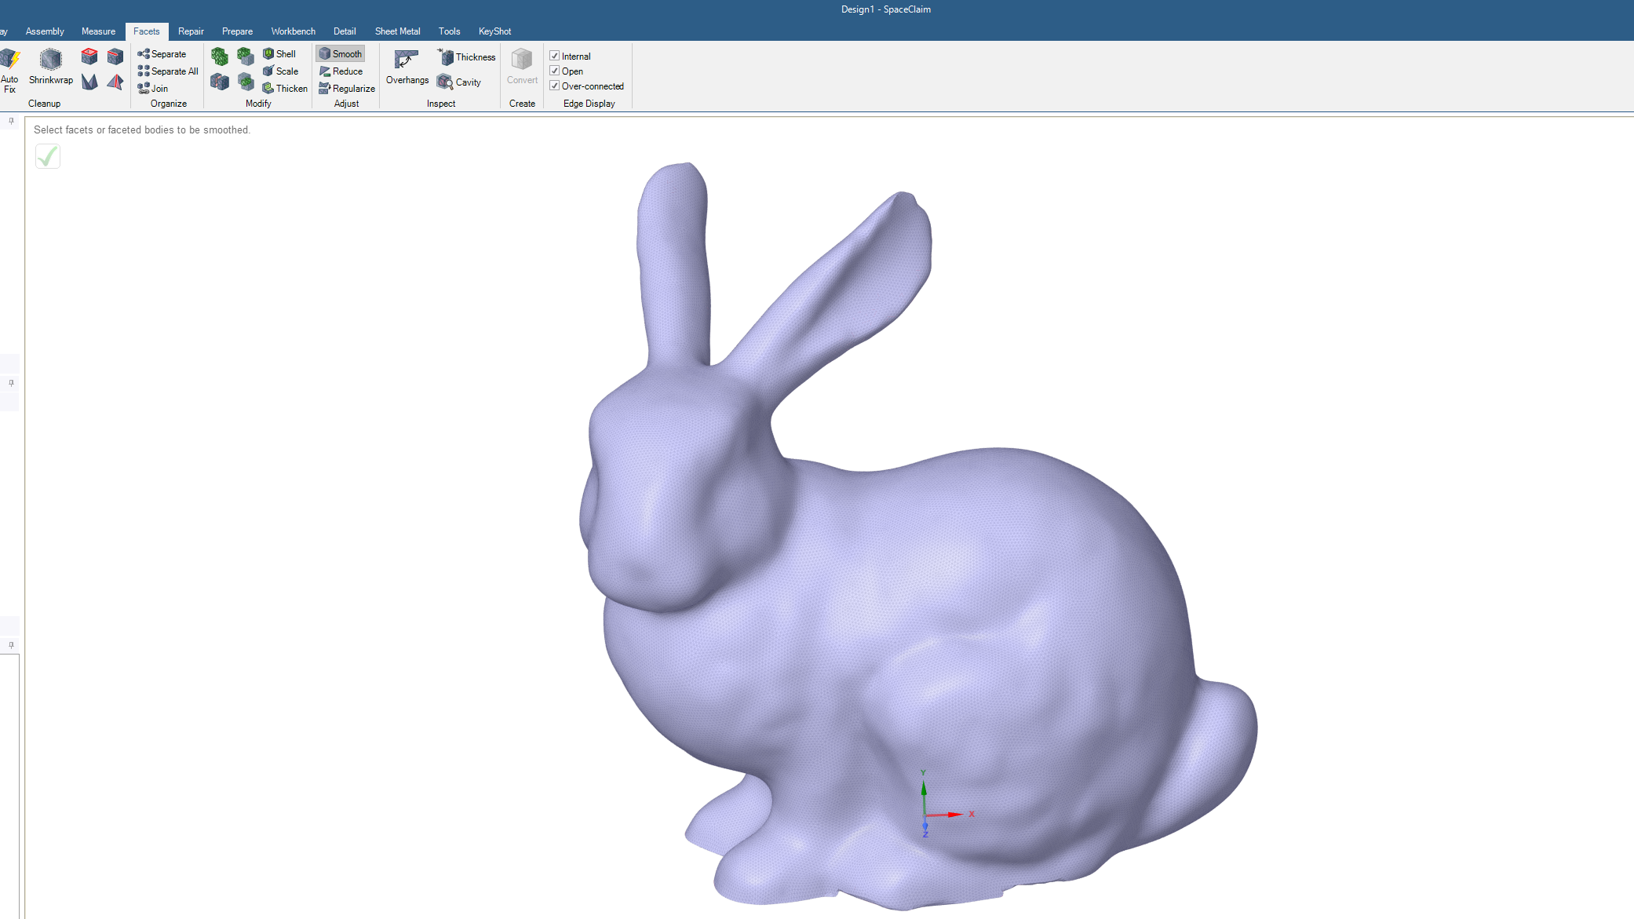
Task: Open the Thickness inspection tool
Action: coord(466,57)
